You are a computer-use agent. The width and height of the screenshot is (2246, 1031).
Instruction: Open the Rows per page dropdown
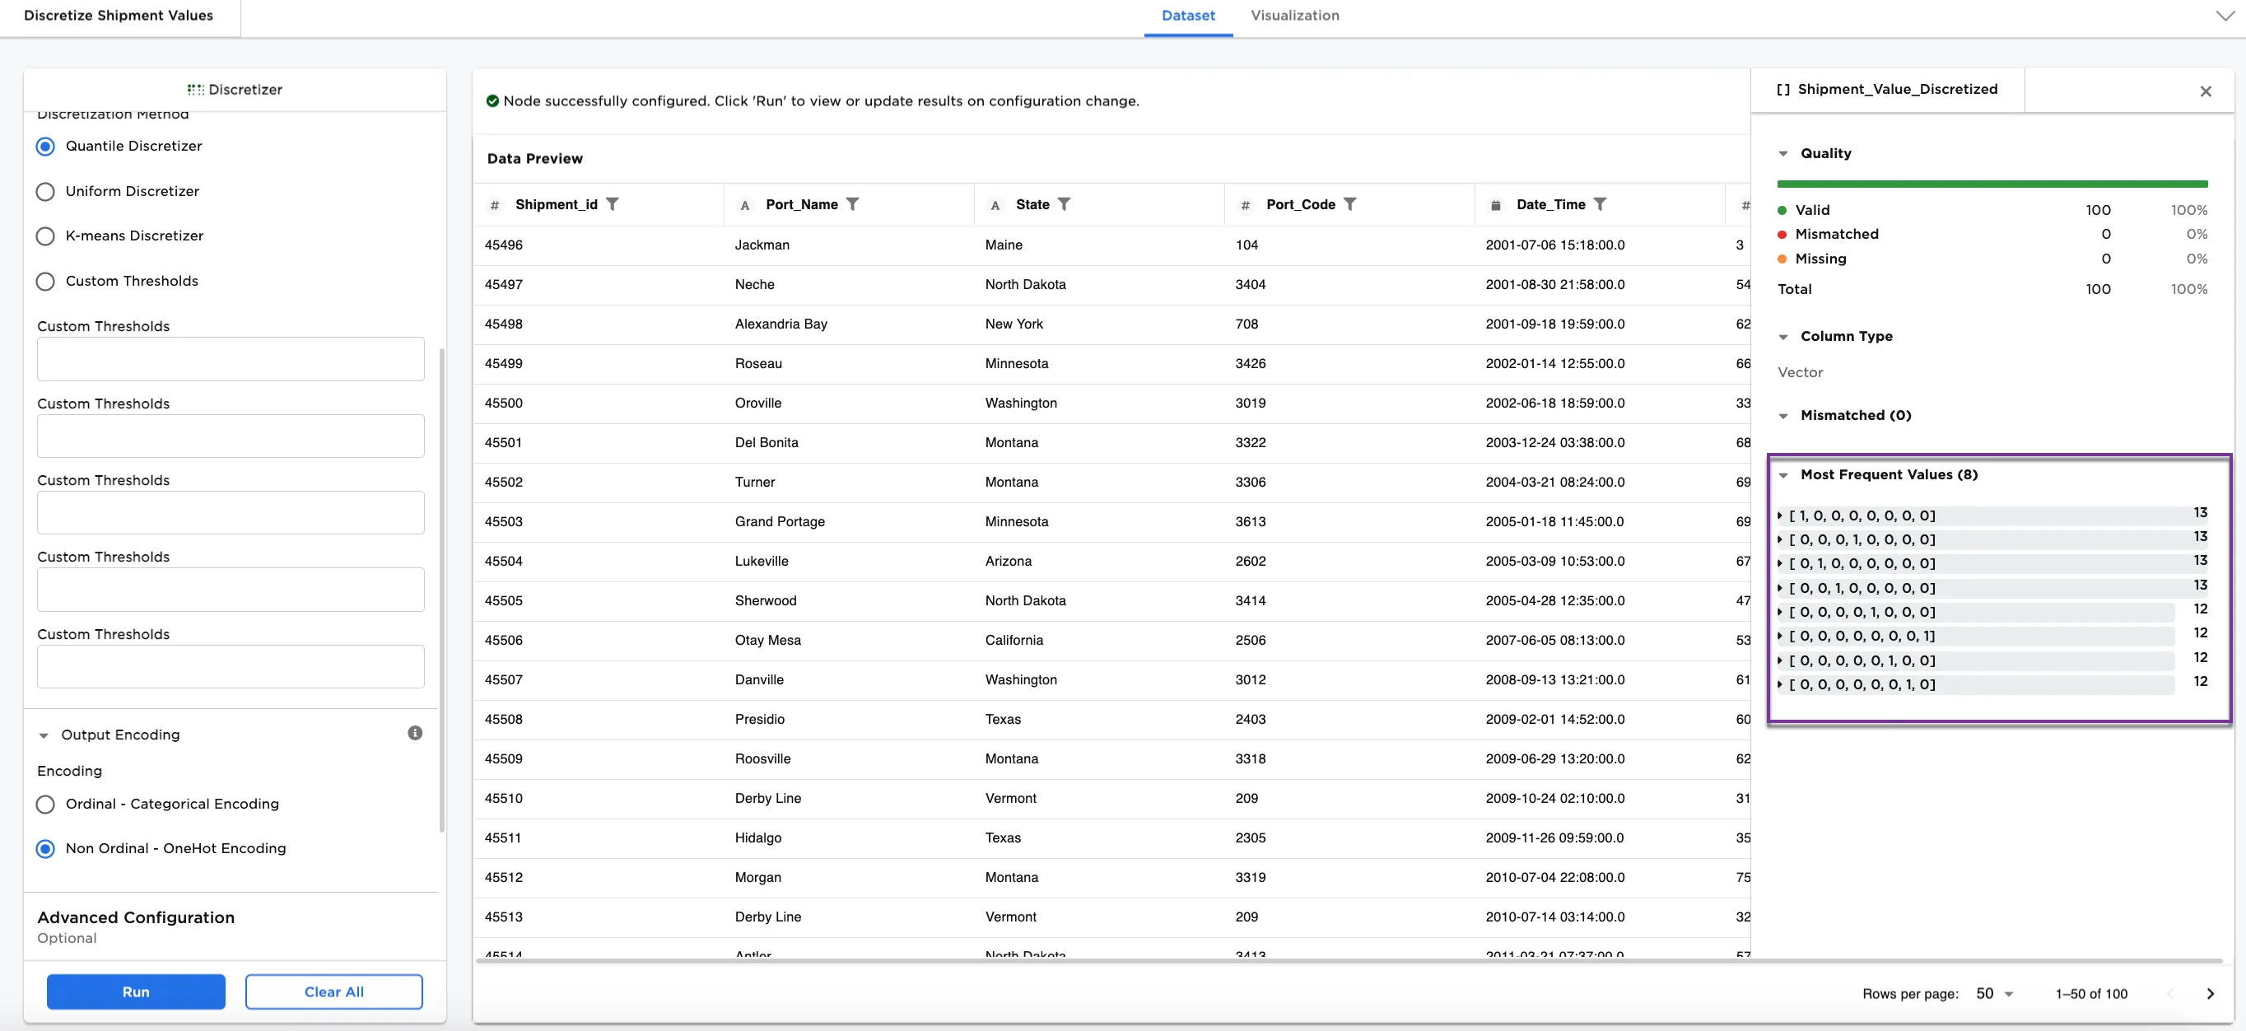(1995, 993)
